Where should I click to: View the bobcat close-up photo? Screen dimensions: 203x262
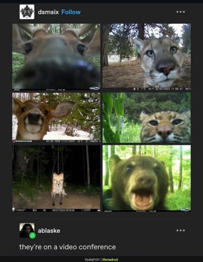(x=147, y=118)
